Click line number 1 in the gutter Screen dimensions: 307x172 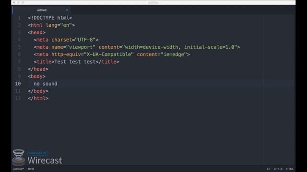click(x=19, y=18)
